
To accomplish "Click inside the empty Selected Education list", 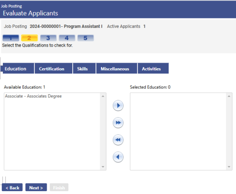I will [x=178, y=131].
